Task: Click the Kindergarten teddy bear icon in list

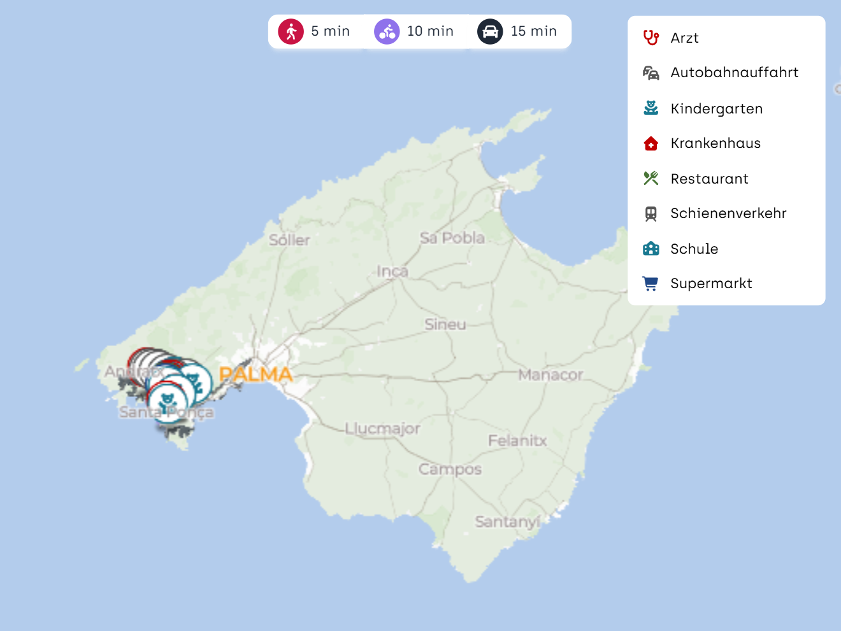Action: click(651, 108)
